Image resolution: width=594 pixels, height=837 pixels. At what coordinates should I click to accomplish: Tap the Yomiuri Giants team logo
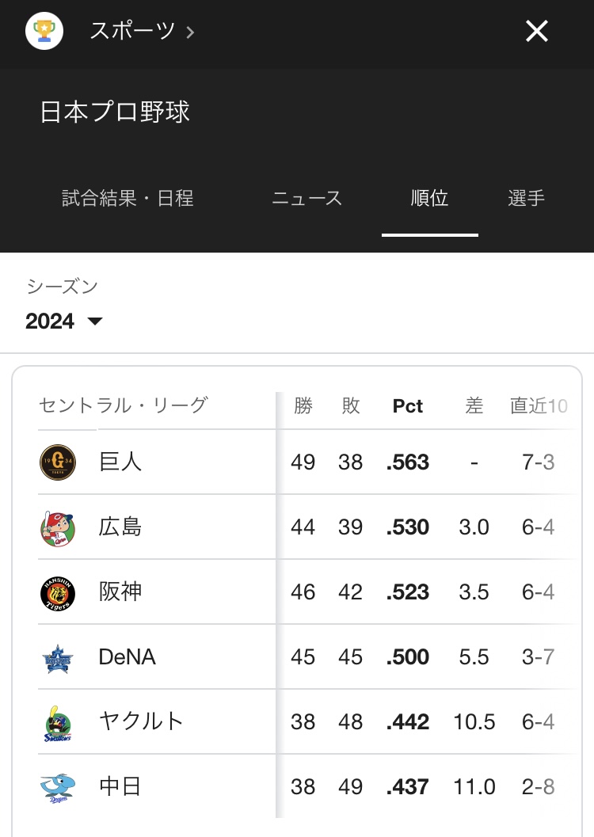[x=58, y=462]
